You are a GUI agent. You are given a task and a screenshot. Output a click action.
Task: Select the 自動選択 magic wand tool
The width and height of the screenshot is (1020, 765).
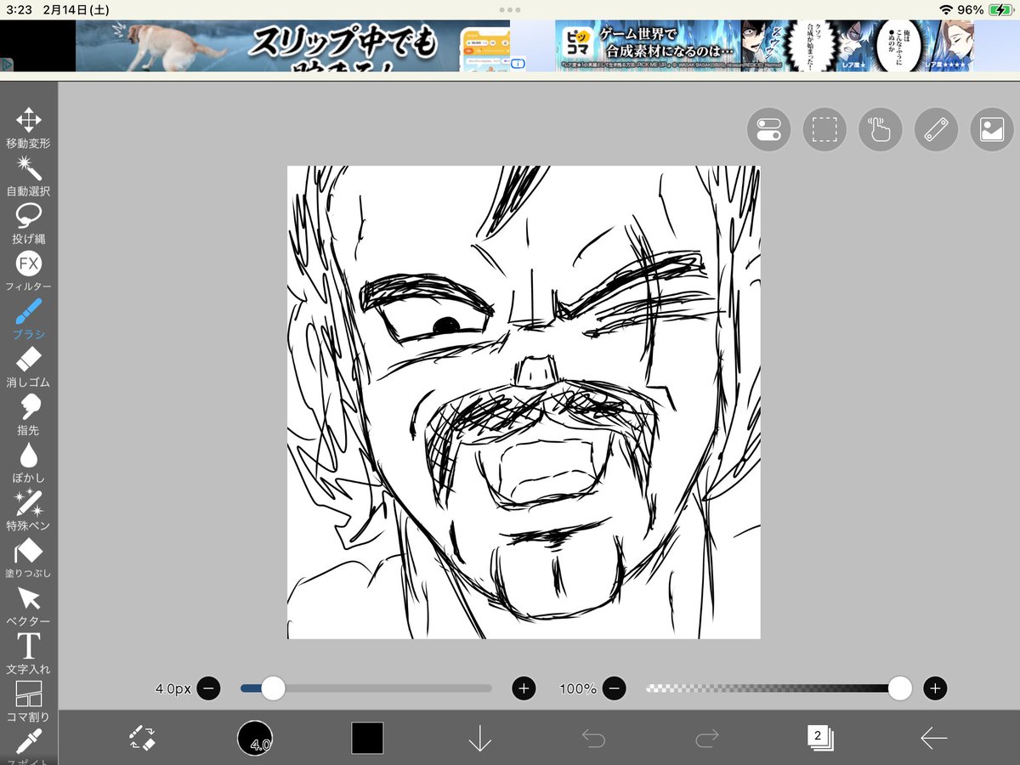[x=28, y=176]
